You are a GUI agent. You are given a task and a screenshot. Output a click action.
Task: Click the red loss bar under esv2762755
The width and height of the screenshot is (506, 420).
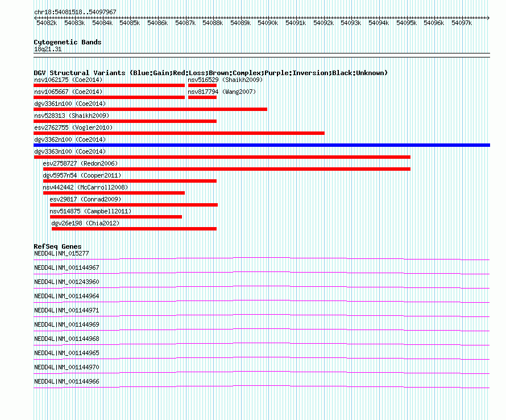(x=179, y=133)
